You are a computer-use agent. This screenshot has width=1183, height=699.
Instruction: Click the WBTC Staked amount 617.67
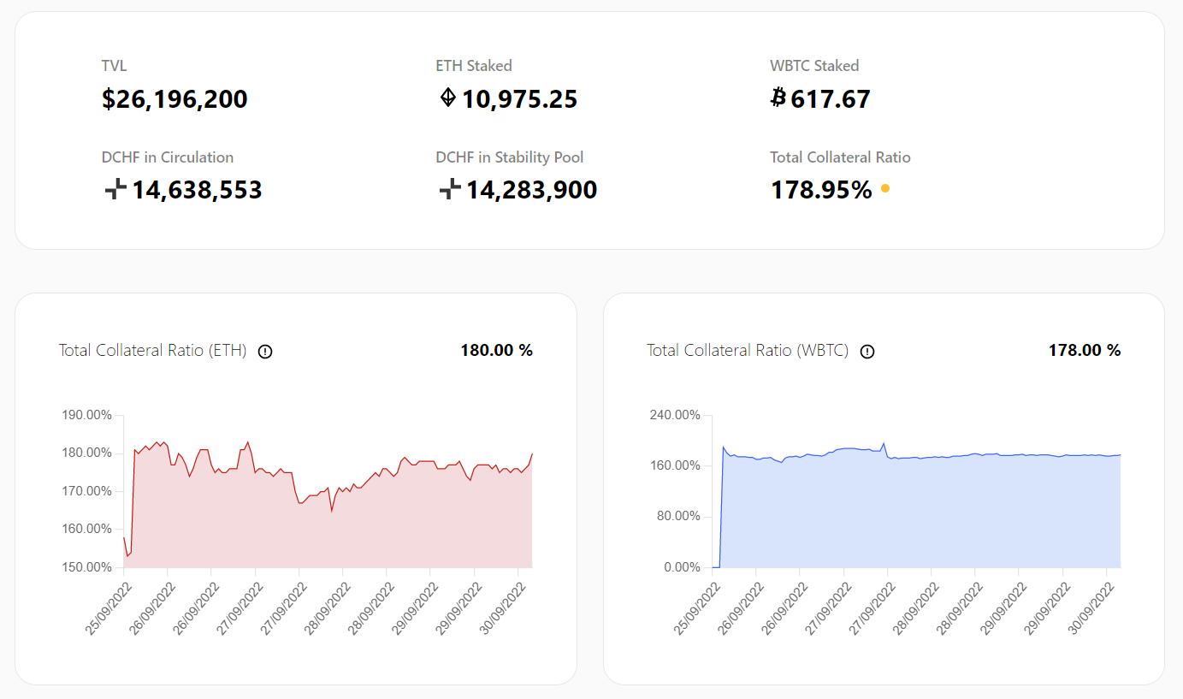(830, 99)
